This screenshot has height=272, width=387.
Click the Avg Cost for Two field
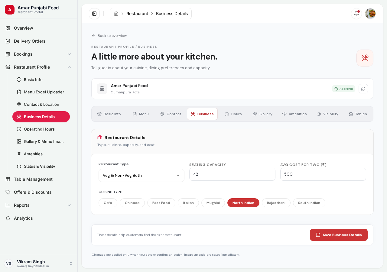pyautogui.click(x=323, y=174)
